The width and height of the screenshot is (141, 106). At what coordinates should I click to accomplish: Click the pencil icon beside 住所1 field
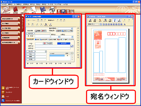point(72,46)
